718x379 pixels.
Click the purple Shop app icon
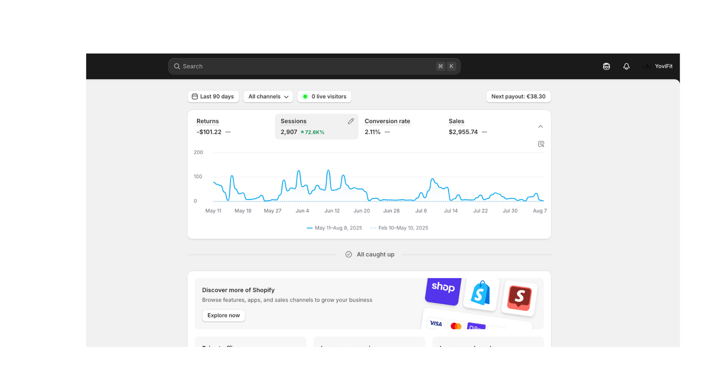tap(443, 290)
